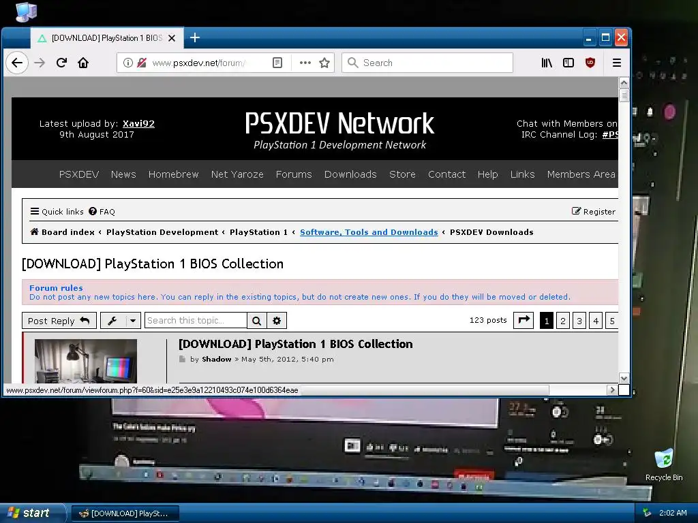Bookmark this page with the star
The height and width of the screenshot is (523, 698).
324,63
